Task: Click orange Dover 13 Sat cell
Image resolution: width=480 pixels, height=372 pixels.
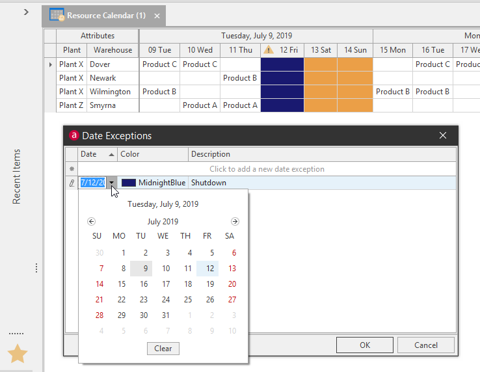Action: (321, 64)
